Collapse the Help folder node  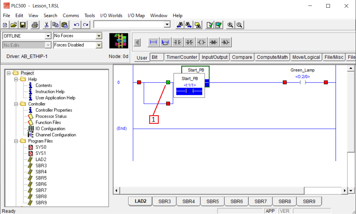click(x=16, y=79)
